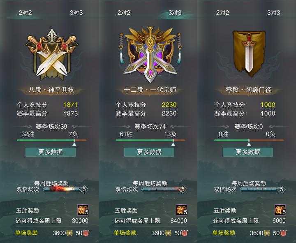
Task: Open 更多数据 under the 1871 score
Action: tap(51, 152)
